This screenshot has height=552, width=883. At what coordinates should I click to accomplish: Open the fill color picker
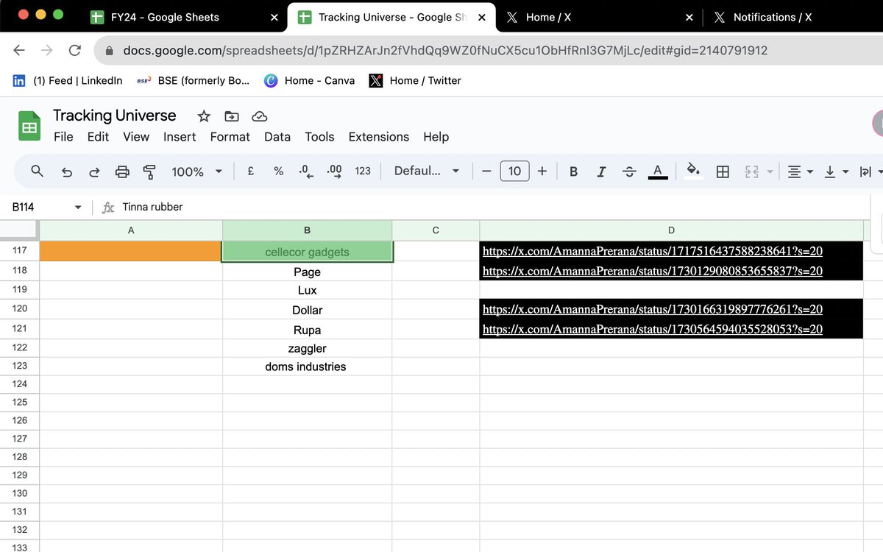coord(693,171)
